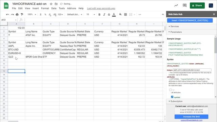
Task: Open more toolbar options ellipsis
Action: tap(140, 14)
